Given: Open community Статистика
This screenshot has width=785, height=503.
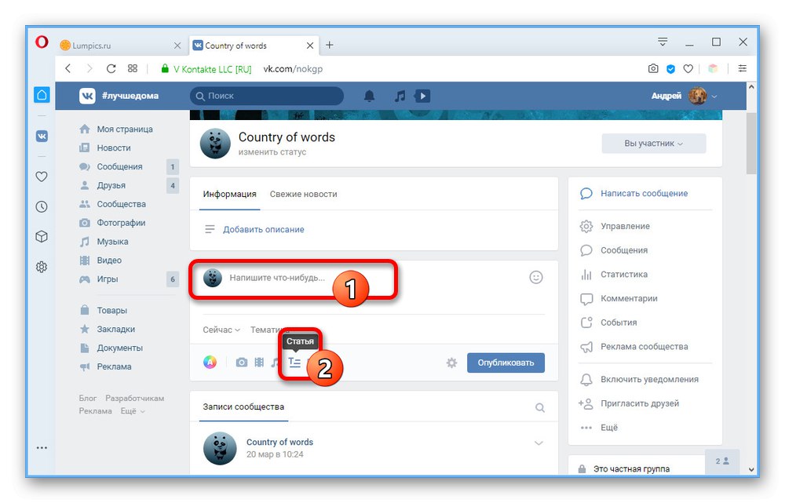Looking at the screenshot, I should (x=624, y=275).
